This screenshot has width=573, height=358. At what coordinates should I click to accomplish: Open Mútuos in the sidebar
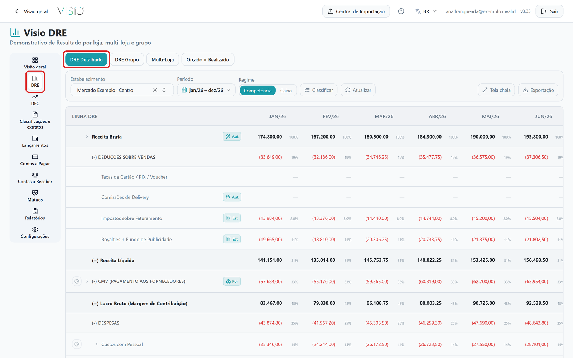35,196
